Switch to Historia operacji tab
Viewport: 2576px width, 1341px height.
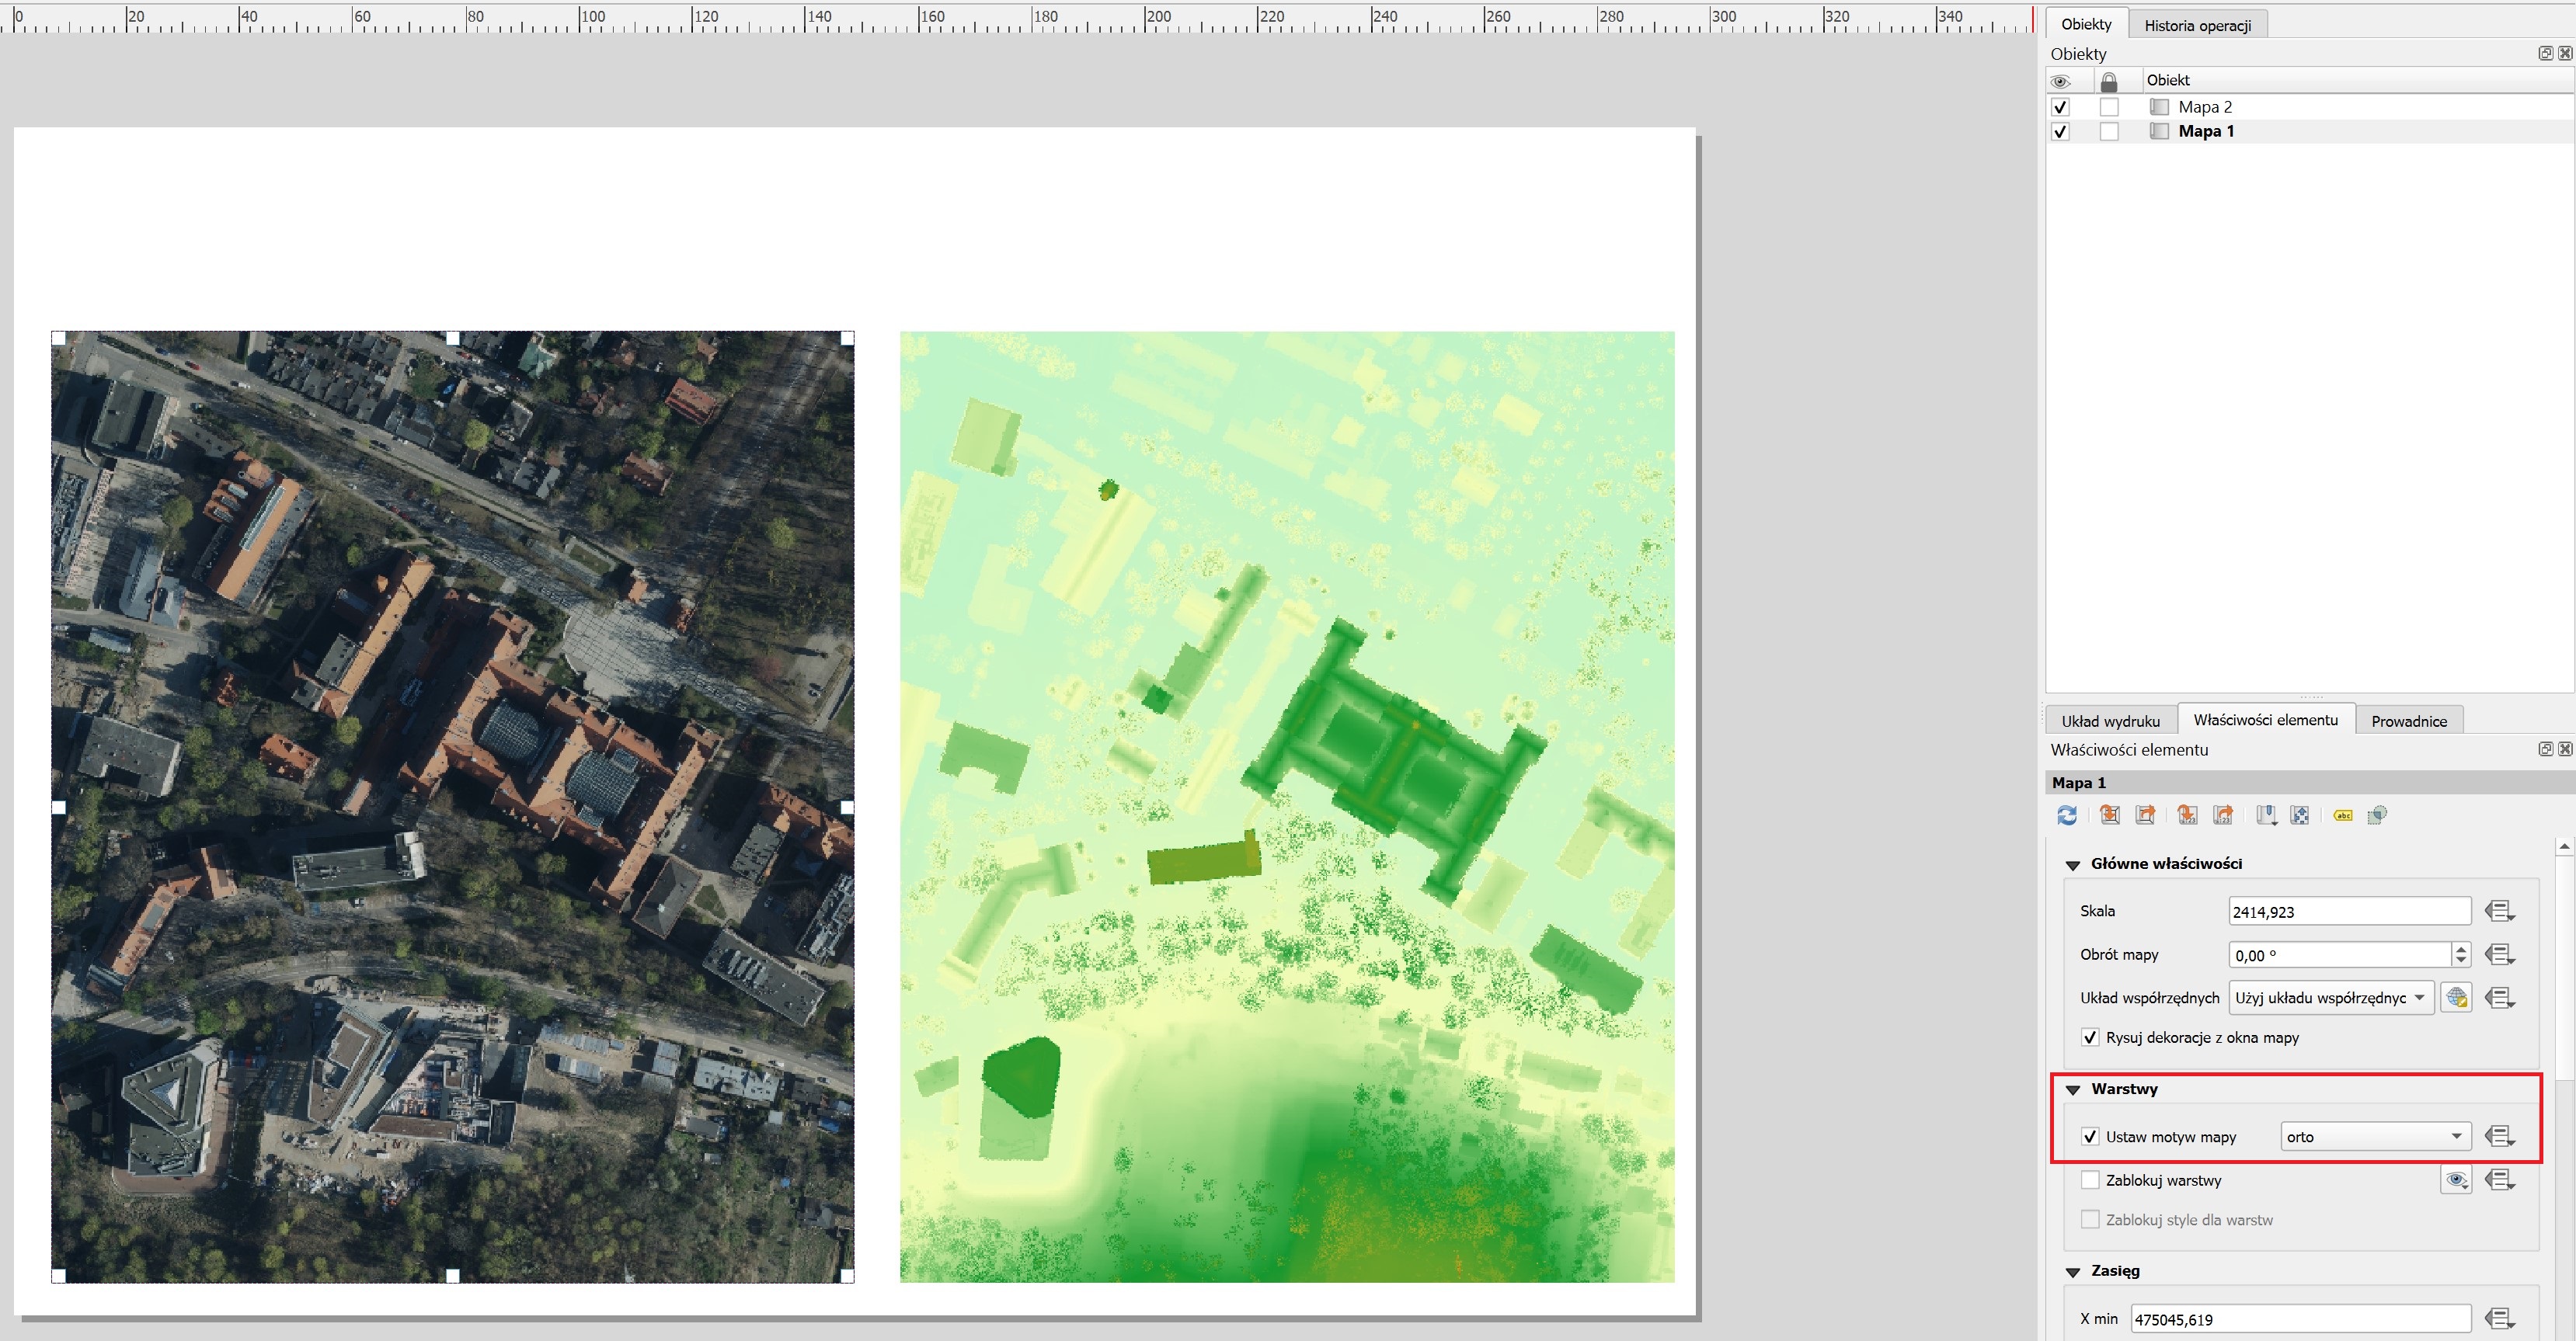click(2197, 25)
